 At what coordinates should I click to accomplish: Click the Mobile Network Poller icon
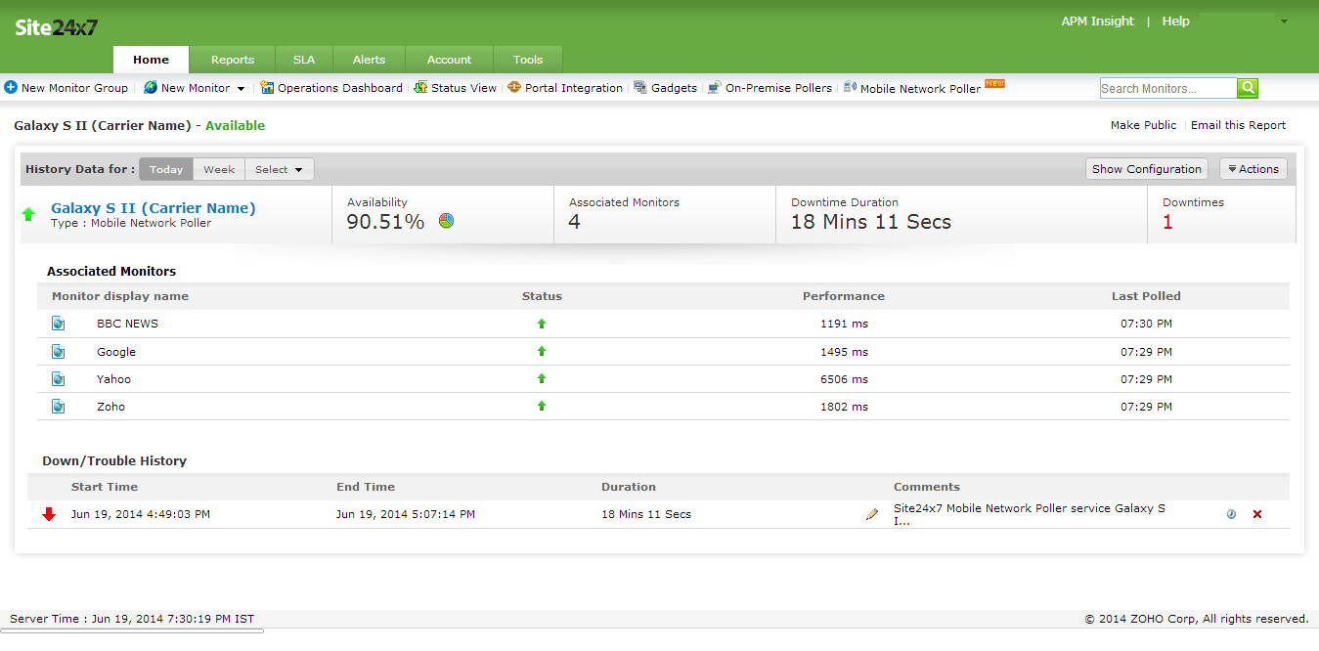(850, 87)
